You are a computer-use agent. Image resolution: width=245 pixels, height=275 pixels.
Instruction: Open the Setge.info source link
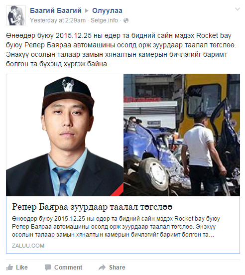[104, 20]
